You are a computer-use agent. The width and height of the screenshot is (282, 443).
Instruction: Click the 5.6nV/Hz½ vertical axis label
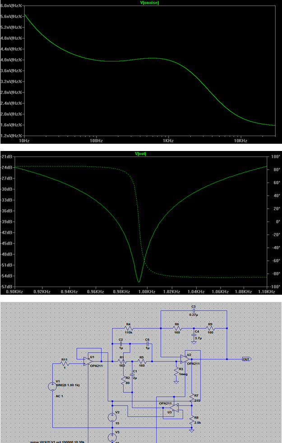pos(11,16)
